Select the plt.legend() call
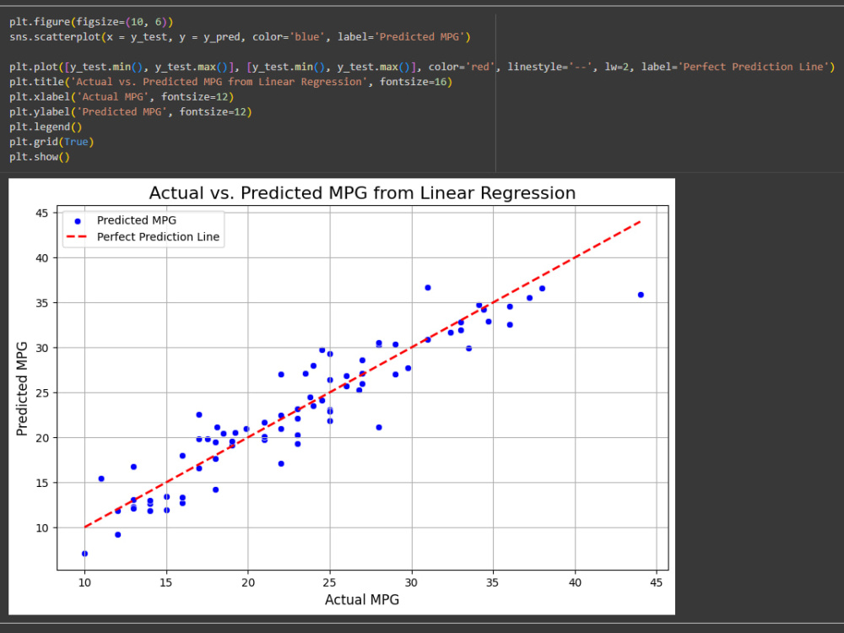Image resolution: width=844 pixels, height=633 pixels. (x=46, y=126)
